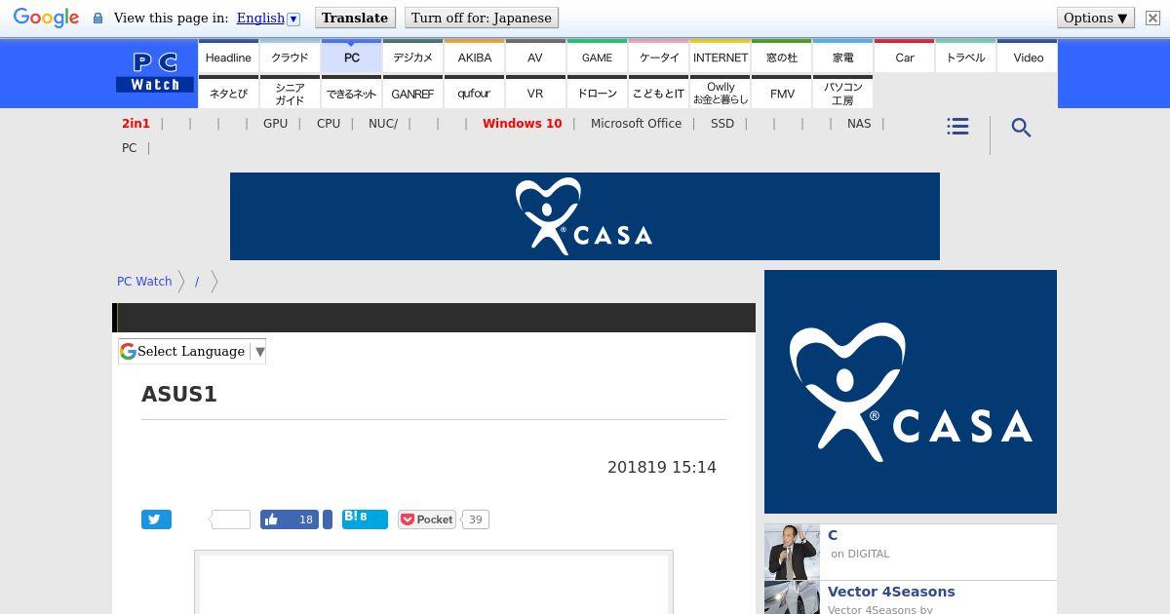This screenshot has height=614, width=1170.
Task: Click the sidebar CASA advertisement
Action: tap(911, 392)
